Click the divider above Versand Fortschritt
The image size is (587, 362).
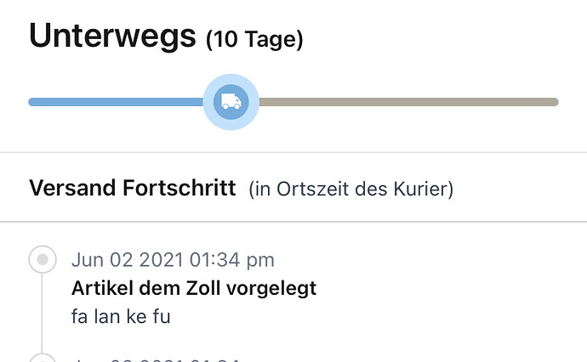pos(293,152)
